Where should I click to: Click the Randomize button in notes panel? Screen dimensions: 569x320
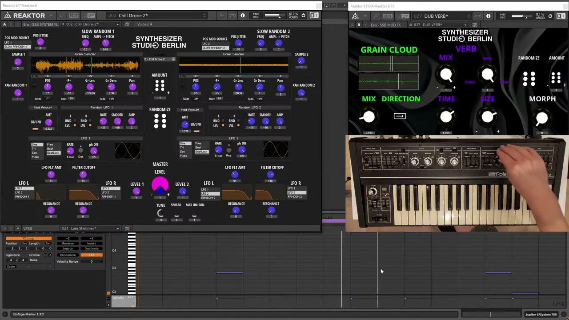(68, 255)
